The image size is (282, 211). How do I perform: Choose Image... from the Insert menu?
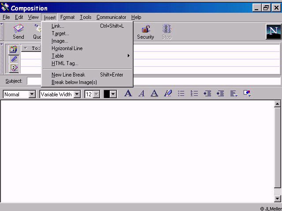(x=87, y=41)
